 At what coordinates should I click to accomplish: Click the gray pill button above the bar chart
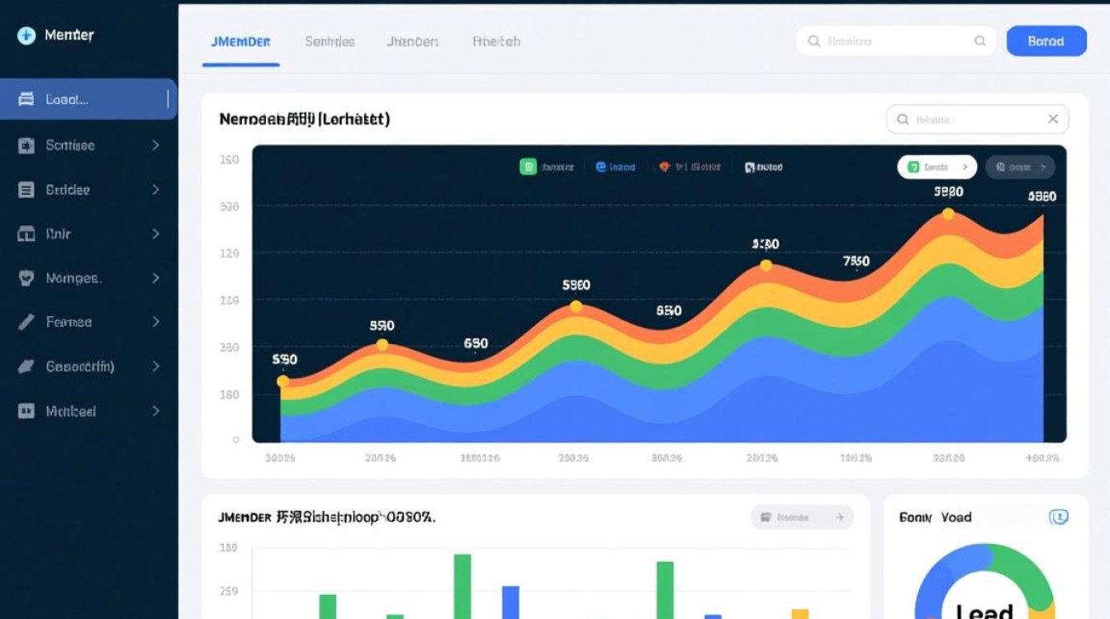point(801,517)
